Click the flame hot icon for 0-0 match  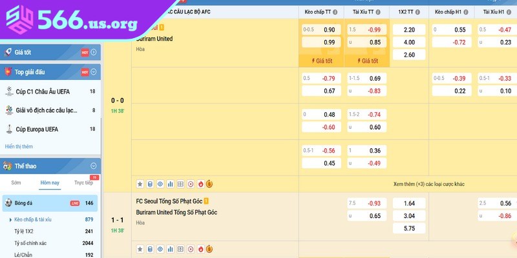click(200, 184)
